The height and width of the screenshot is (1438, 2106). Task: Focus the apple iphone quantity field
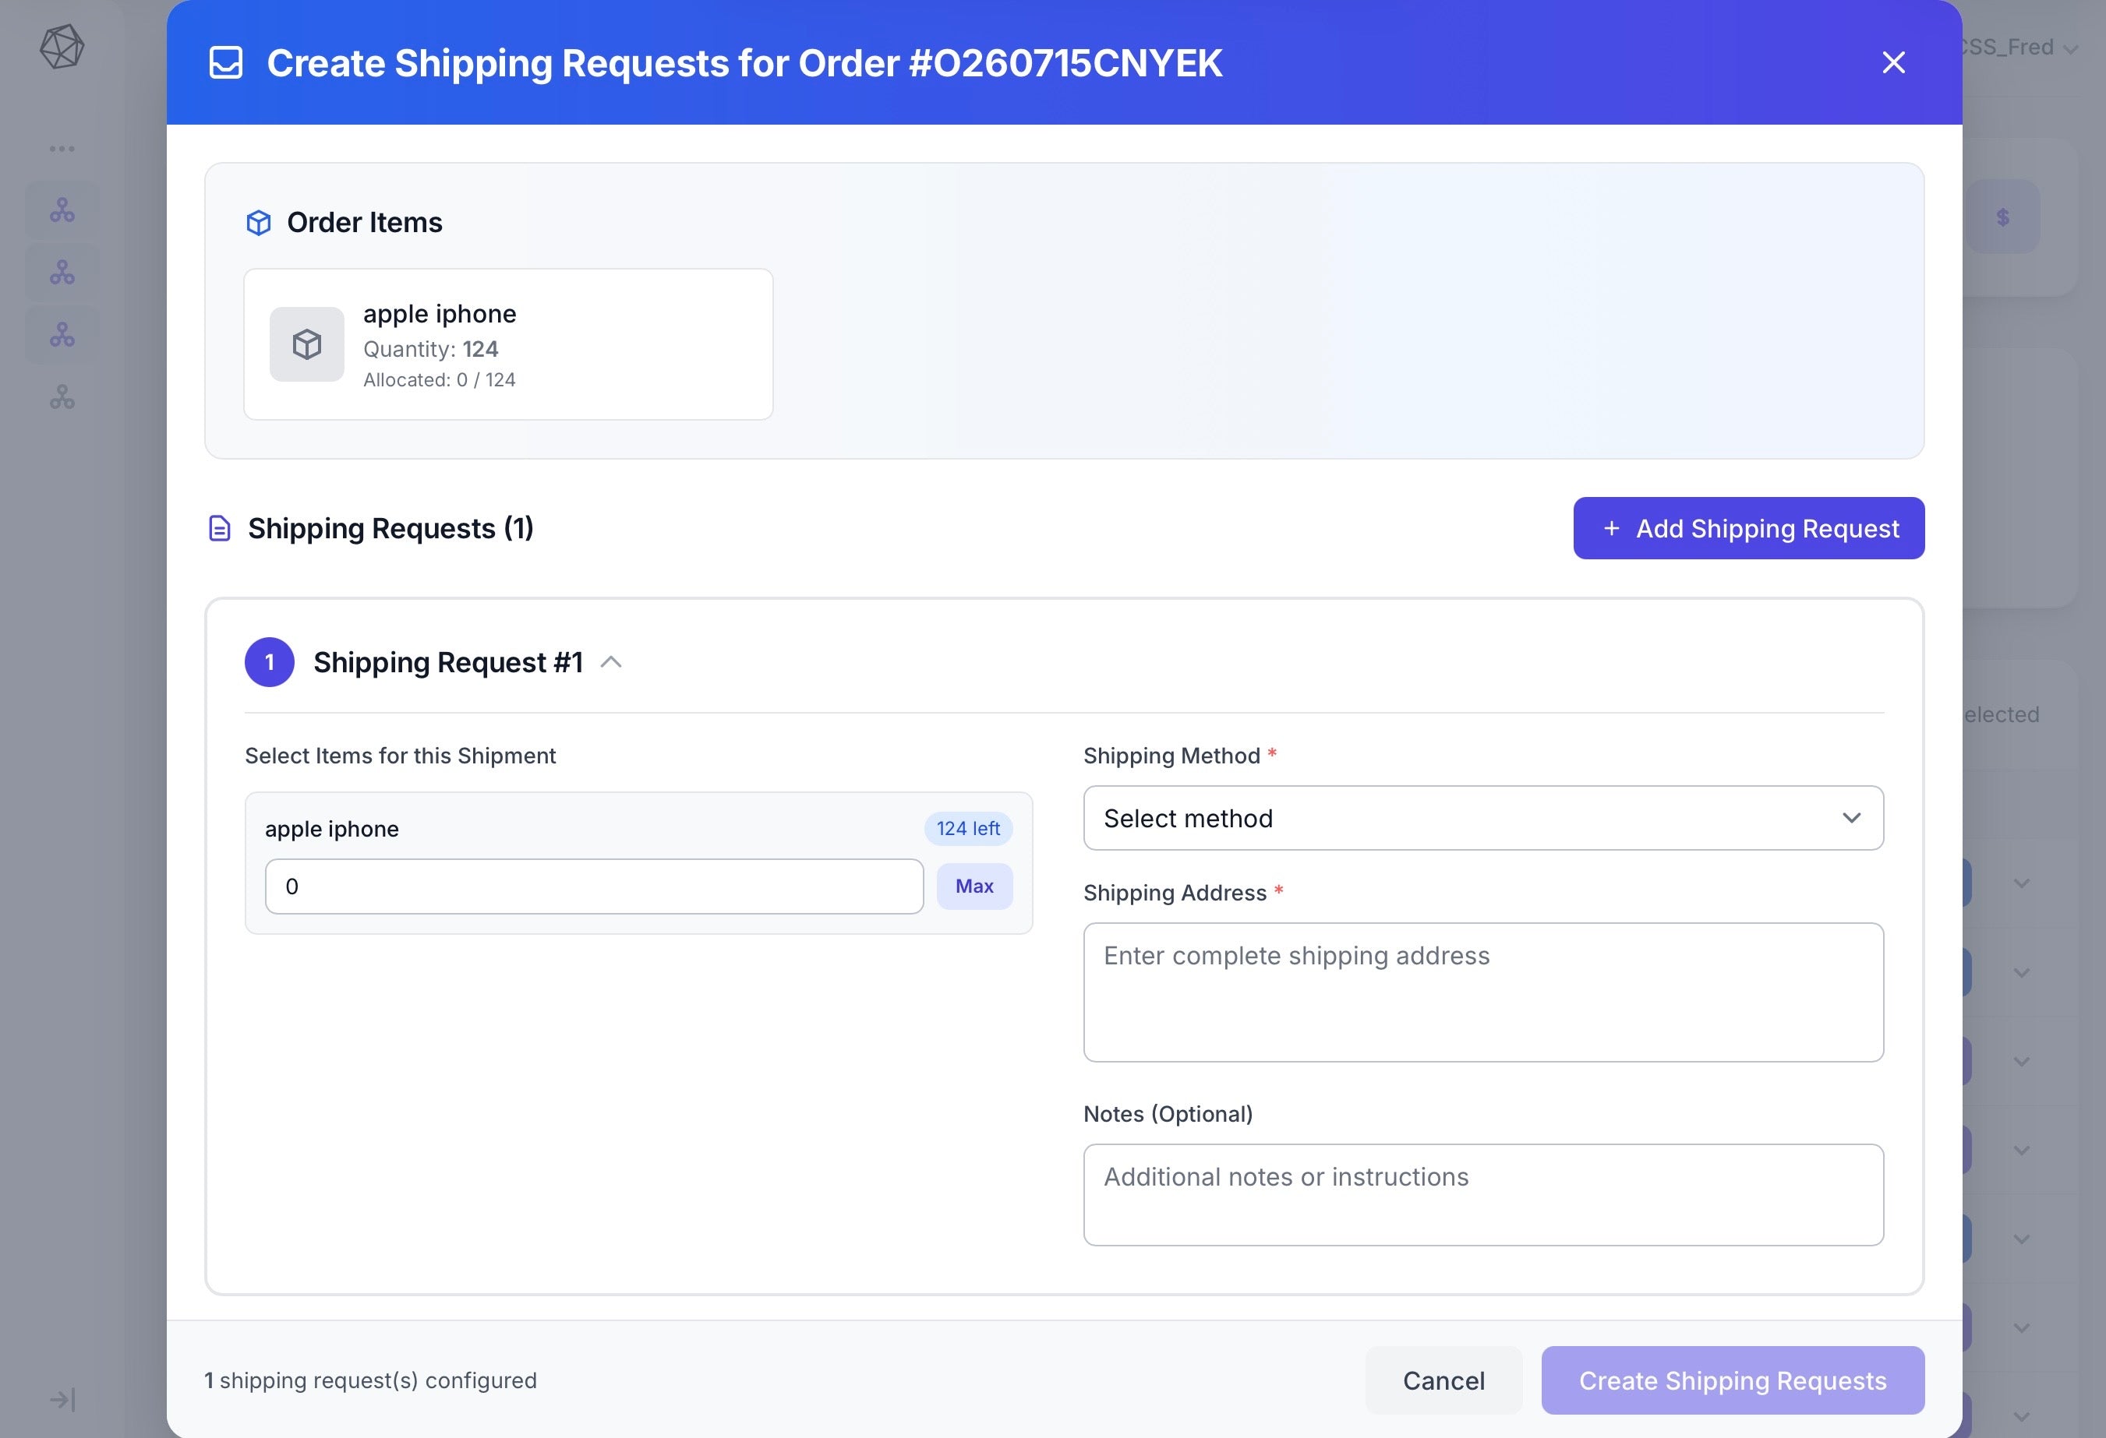pyautogui.click(x=595, y=886)
